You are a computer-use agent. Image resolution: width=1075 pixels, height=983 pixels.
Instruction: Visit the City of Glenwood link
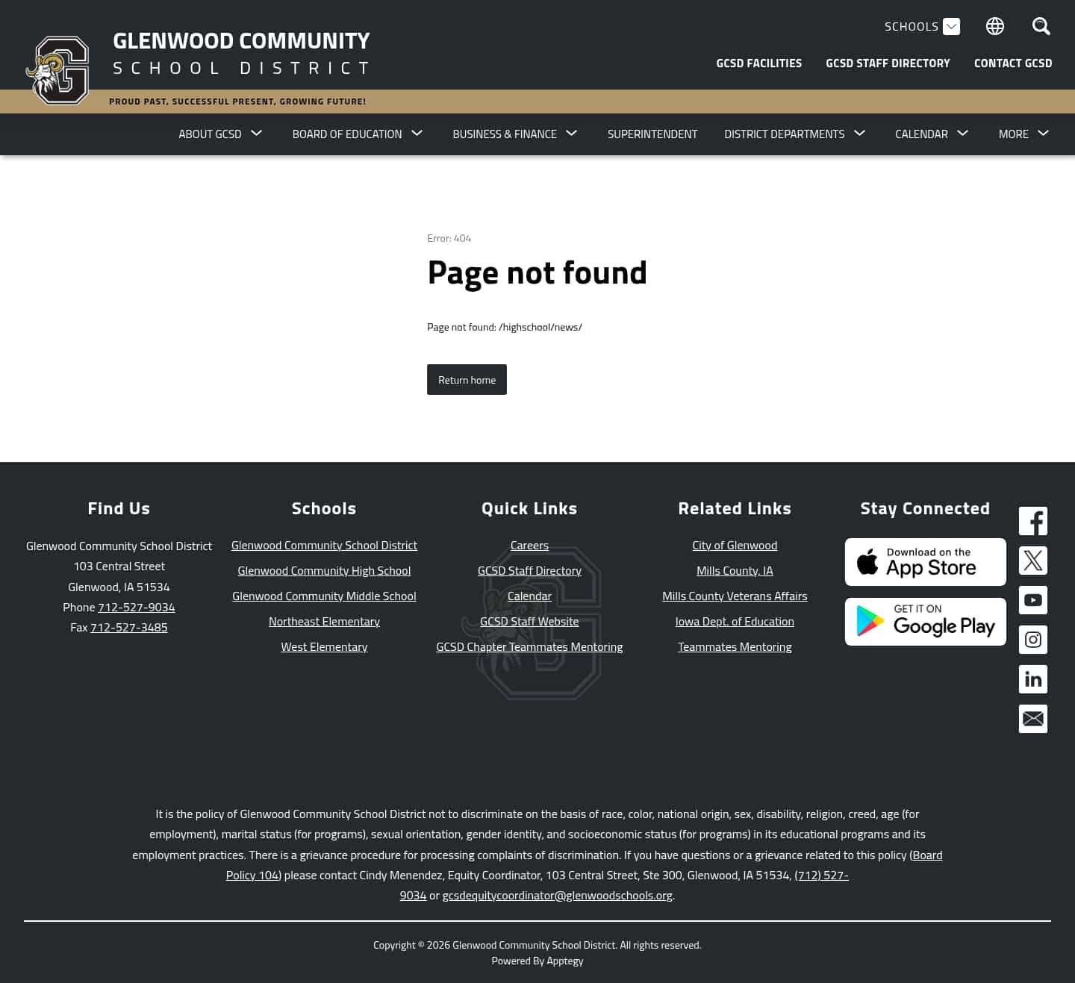(x=735, y=545)
